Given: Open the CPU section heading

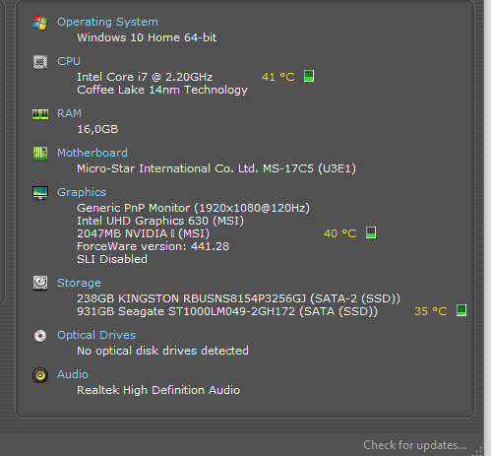Looking at the screenshot, I should pyautogui.click(x=69, y=61).
